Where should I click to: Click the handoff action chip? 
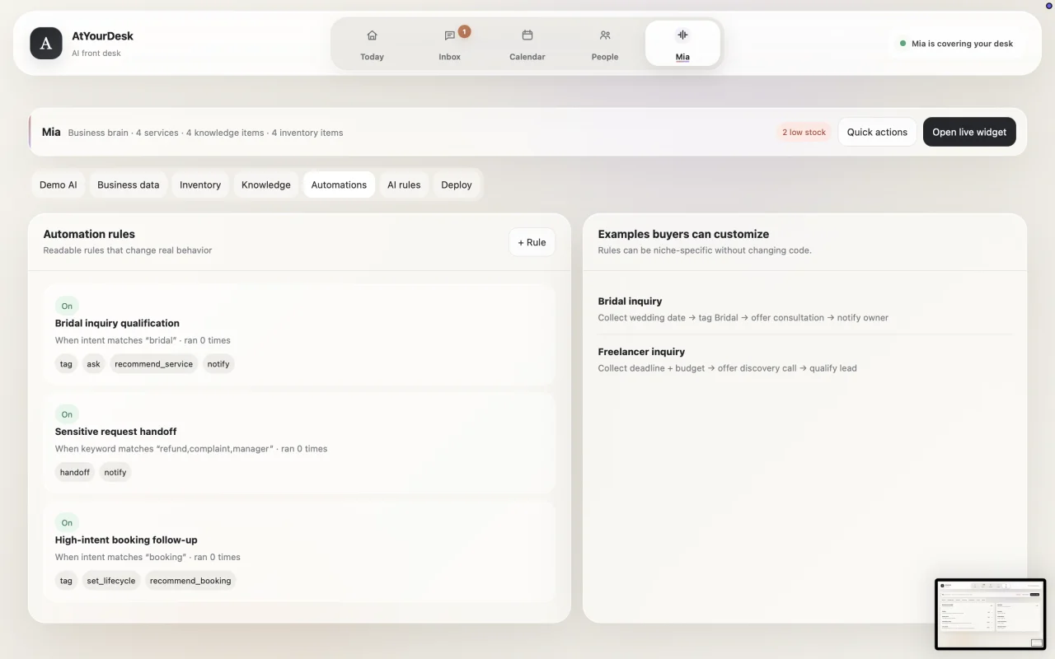(75, 472)
